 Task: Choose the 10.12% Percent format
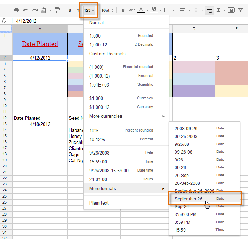126,139
